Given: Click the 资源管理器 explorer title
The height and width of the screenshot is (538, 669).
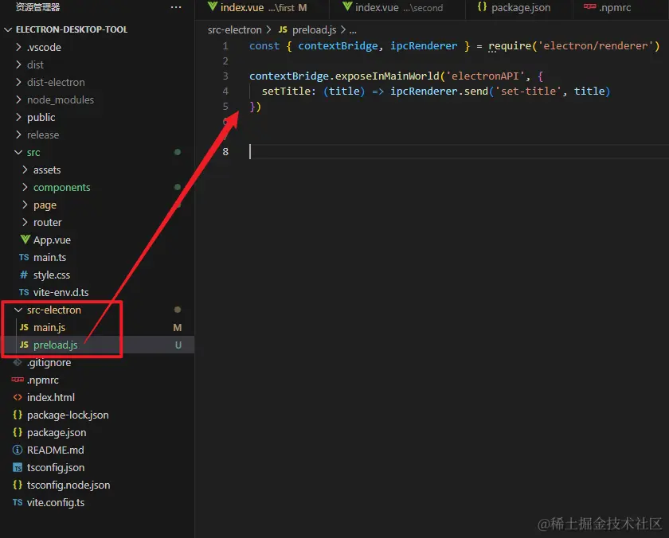Looking at the screenshot, I should click(x=37, y=7).
